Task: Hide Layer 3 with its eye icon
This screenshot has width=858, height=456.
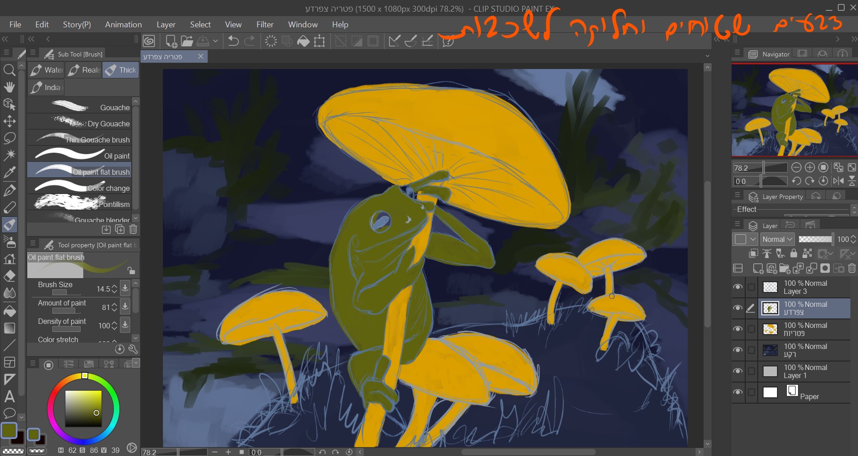Action: coord(738,287)
